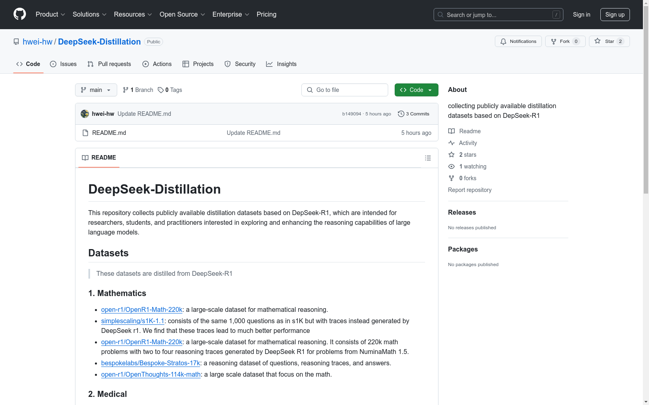Select the Code tab
This screenshot has width=649, height=405.
pos(28,64)
